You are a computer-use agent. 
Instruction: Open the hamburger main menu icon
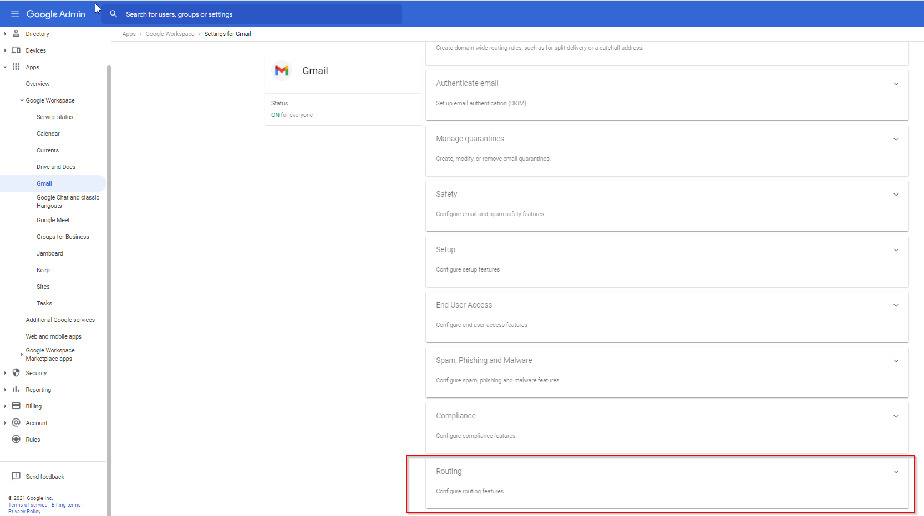(15, 14)
